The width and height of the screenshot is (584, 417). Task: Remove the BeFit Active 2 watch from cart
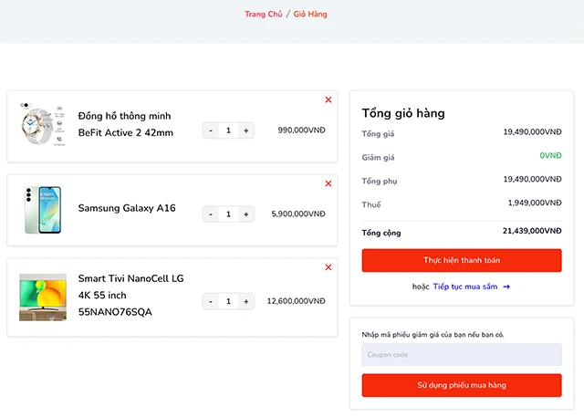(328, 99)
